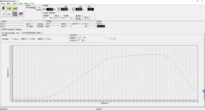205x111 pixels.
Task: Open the 试样 menu
Action: click(x=20, y=4)
